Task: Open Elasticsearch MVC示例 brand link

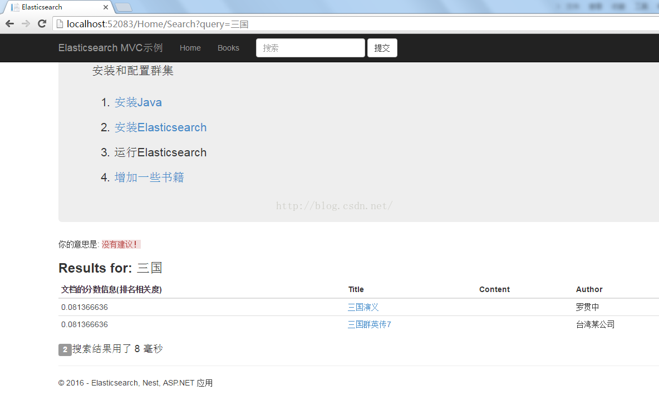Action: tap(110, 48)
